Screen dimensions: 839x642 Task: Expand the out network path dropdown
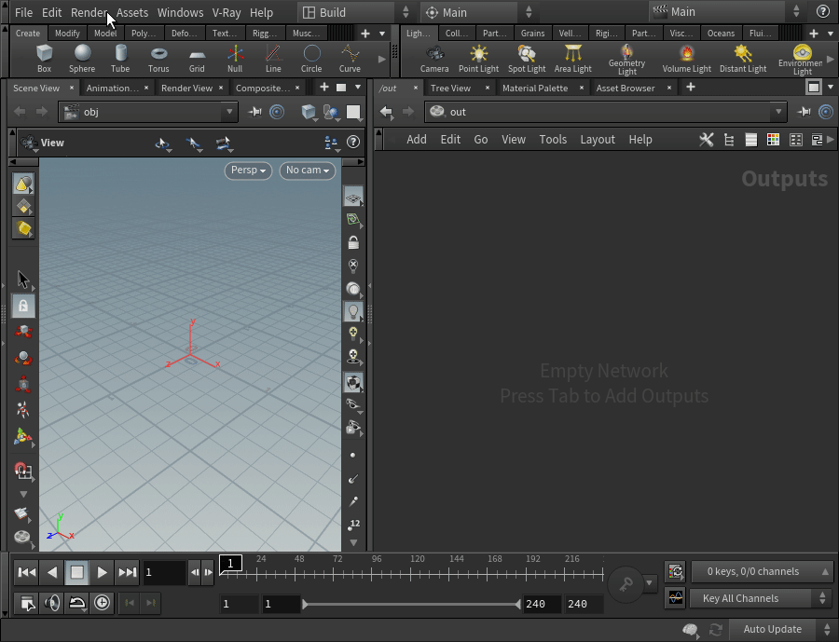click(x=778, y=112)
